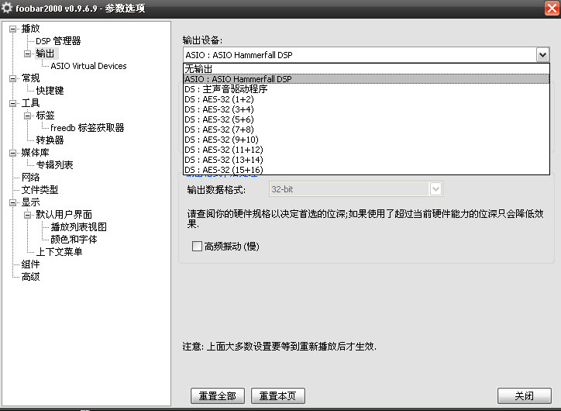
Task: Collapse the 播放 tree node
Action: [x=12, y=29]
